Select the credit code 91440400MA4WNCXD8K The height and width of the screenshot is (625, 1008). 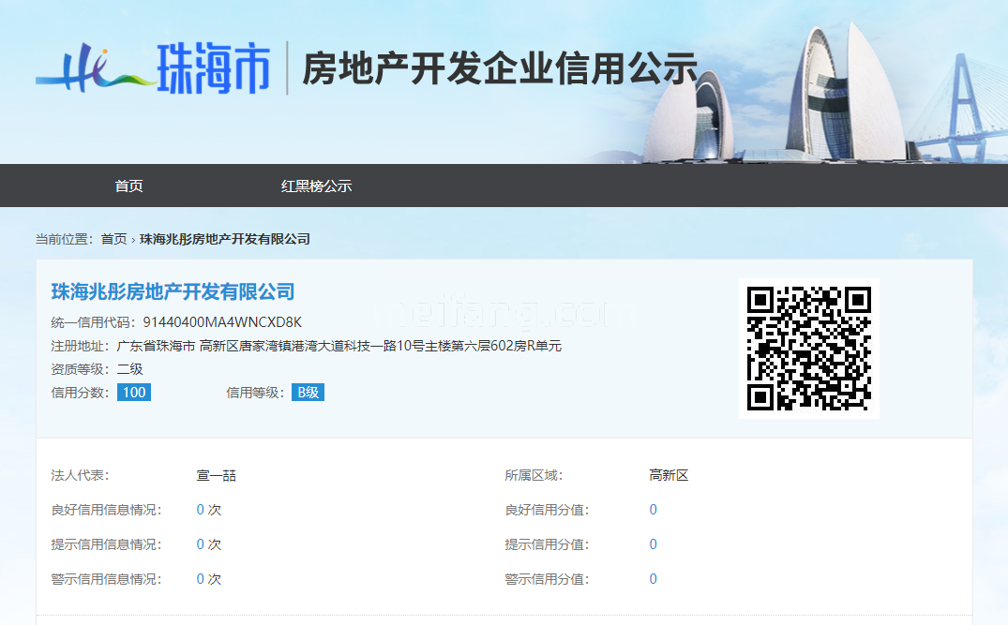[222, 321]
